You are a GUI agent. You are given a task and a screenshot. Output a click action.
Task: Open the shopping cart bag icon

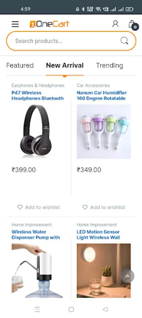pyautogui.click(x=133, y=24)
